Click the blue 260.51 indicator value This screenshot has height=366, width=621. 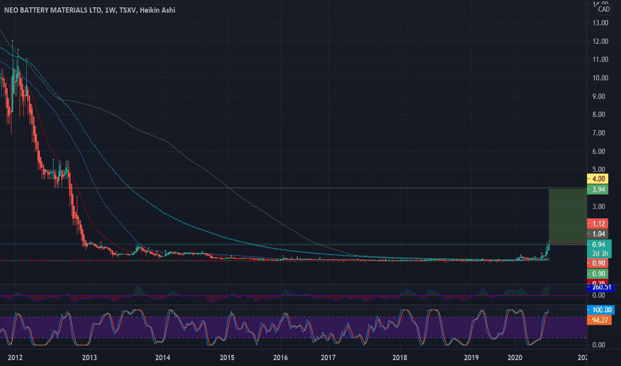click(601, 287)
